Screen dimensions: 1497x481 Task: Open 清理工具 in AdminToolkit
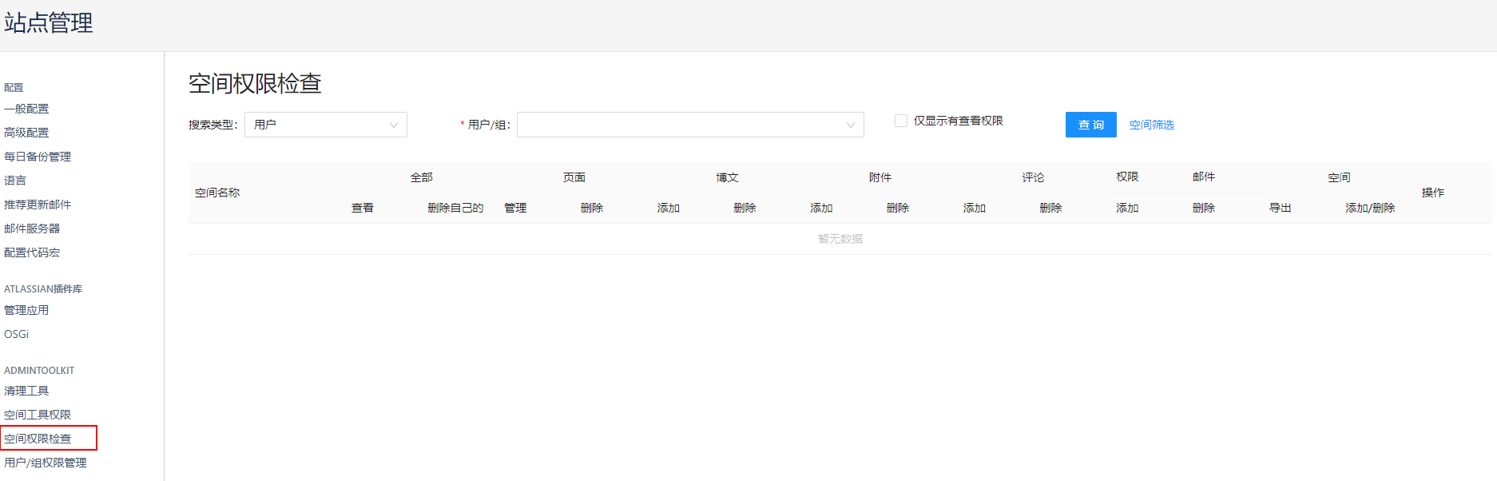pos(26,391)
